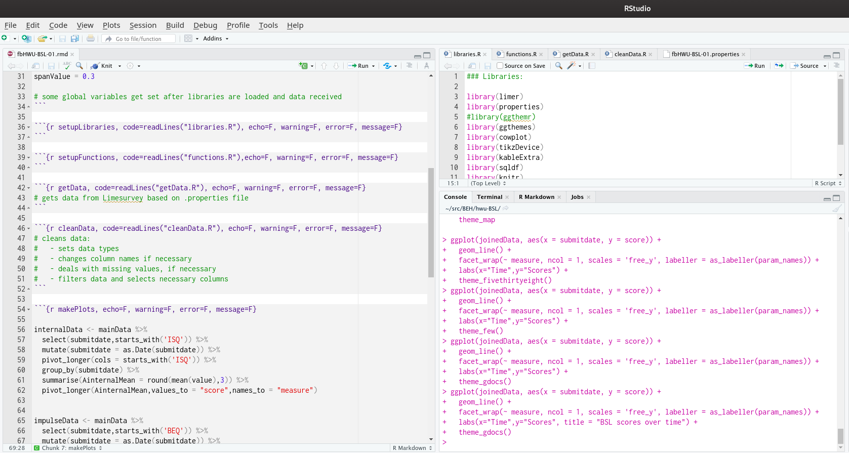Go to previous chunk arrow in rmd toolbar
The image size is (849, 453).
point(324,66)
